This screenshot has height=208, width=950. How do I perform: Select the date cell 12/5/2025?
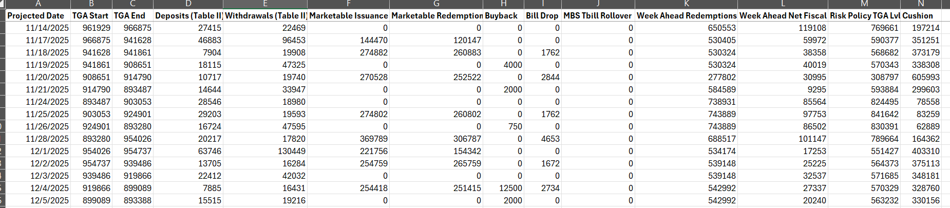(x=38, y=200)
